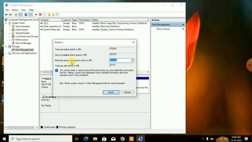The height and width of the screenshot is (142, 252).
Task: Open Device Manager from the tree
Action: tap(23, 43)
